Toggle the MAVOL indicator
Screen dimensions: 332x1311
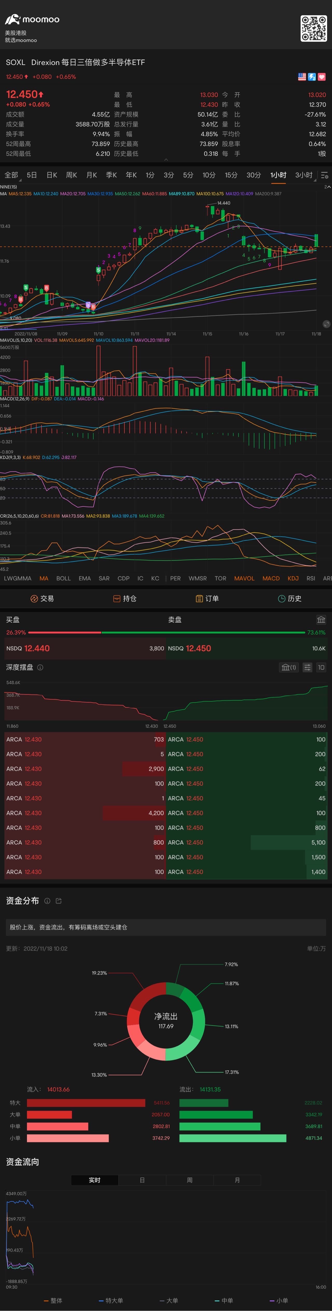(244, 578)
